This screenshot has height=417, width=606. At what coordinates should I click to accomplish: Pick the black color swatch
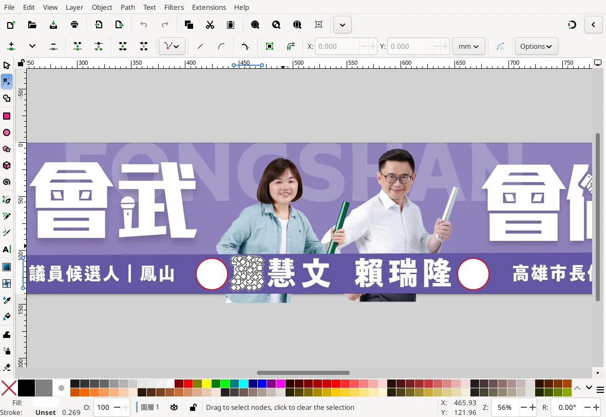(x=26, y=388)
